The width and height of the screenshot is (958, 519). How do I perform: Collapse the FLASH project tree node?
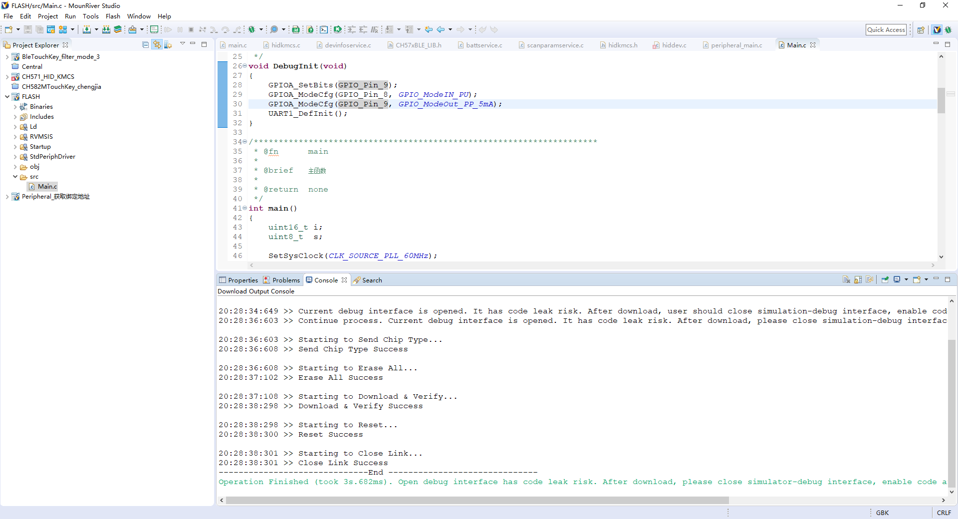(x=7, y=97)
